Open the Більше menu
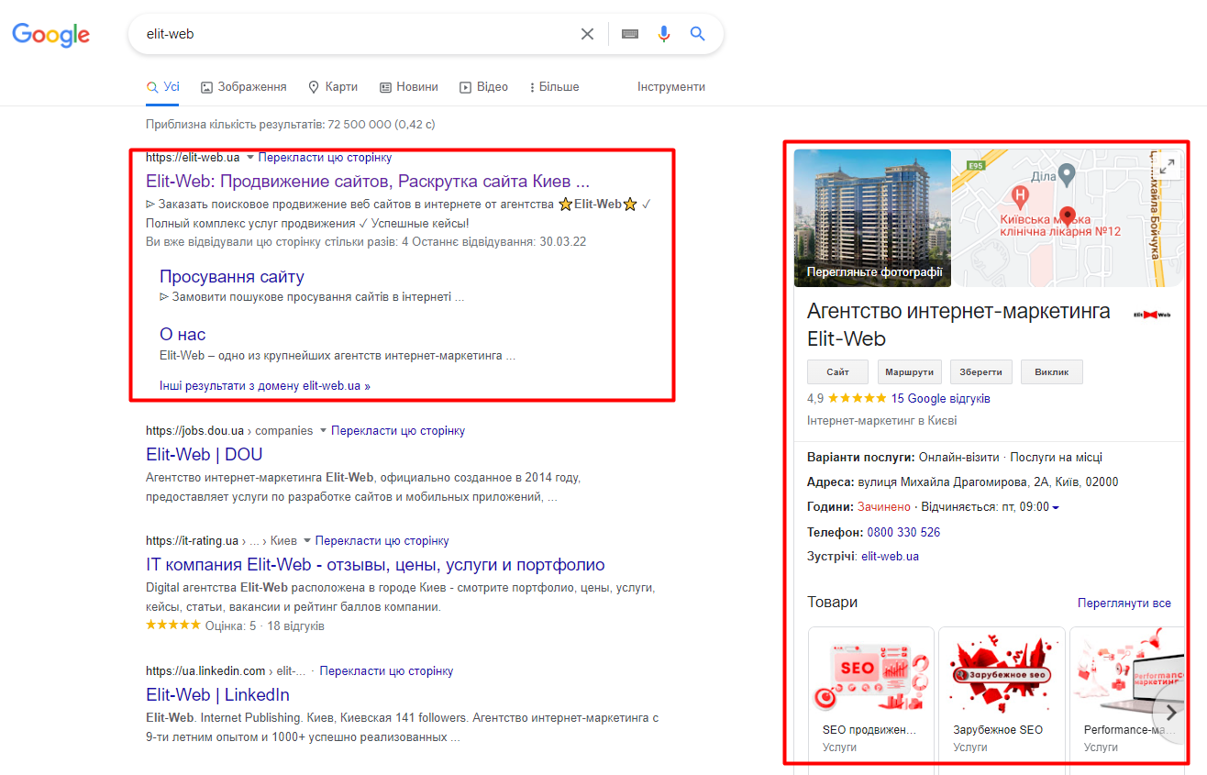Screen dimensions: 1207x775 pos(554,87)
